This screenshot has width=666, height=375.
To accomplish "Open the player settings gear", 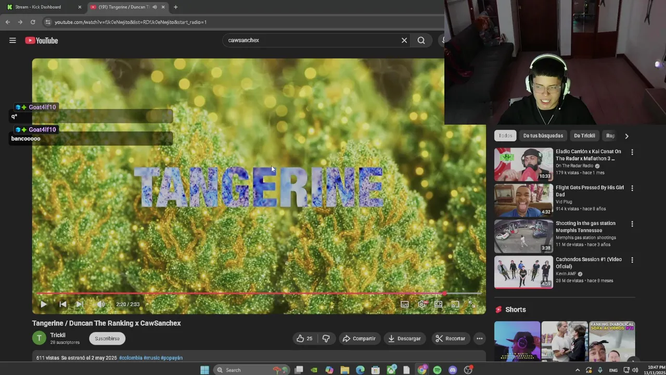I will pos(422,304).
